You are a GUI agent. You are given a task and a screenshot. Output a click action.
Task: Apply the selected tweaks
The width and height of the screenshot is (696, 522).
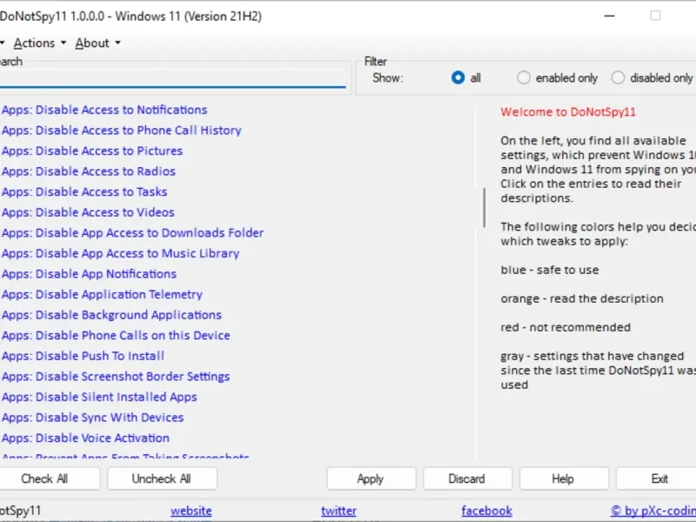(371, 478)
